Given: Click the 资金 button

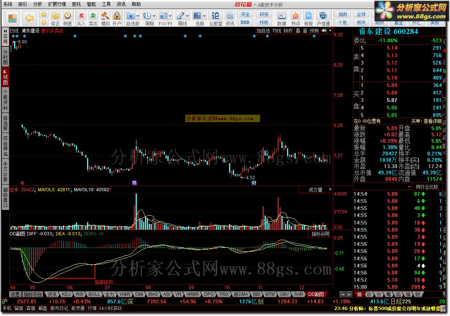Looking at the screenshot, I should (x=245, y=14).
